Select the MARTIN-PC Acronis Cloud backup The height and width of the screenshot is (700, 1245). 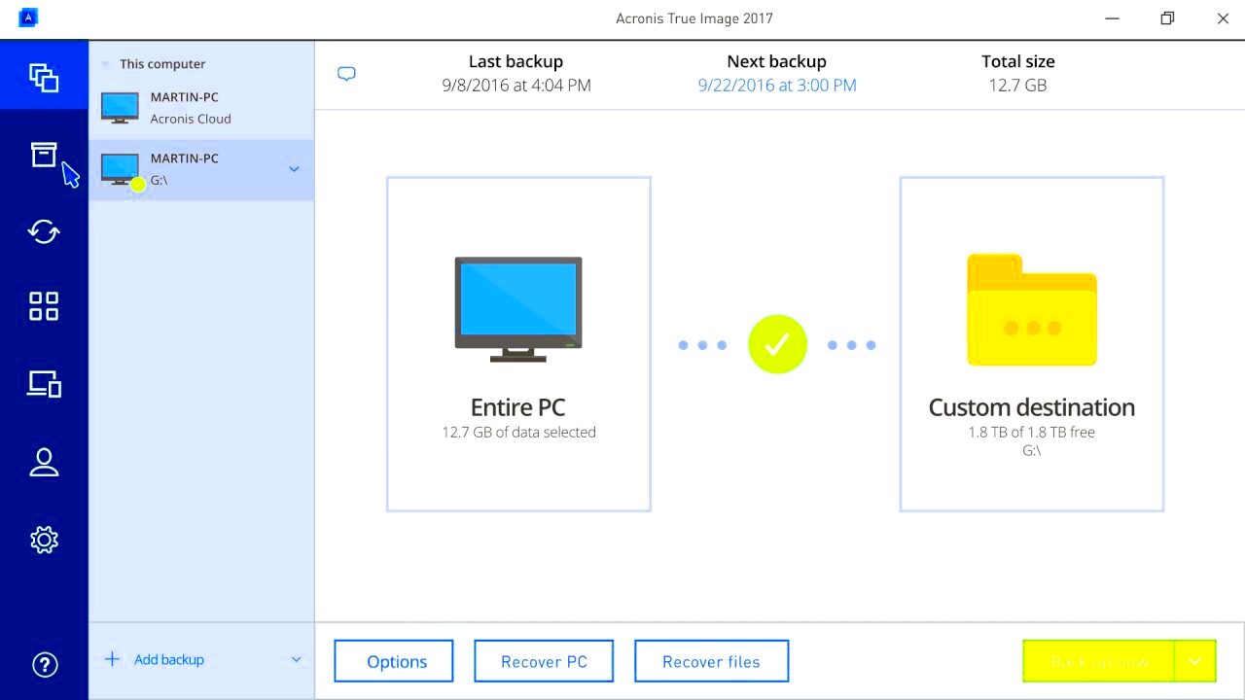click(x=201, y=108)
